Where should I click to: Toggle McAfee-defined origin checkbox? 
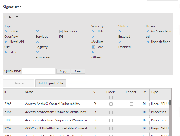(x=148, y=31)
